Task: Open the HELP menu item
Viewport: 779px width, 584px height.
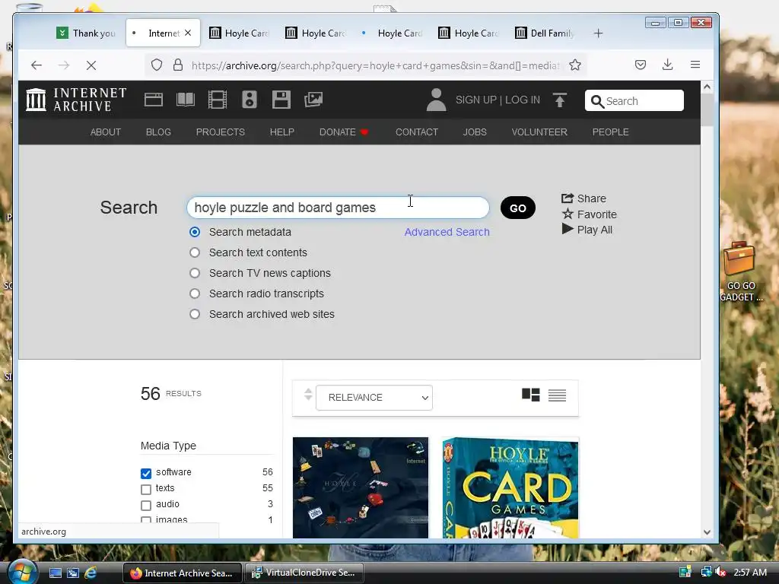Action: 281,132
